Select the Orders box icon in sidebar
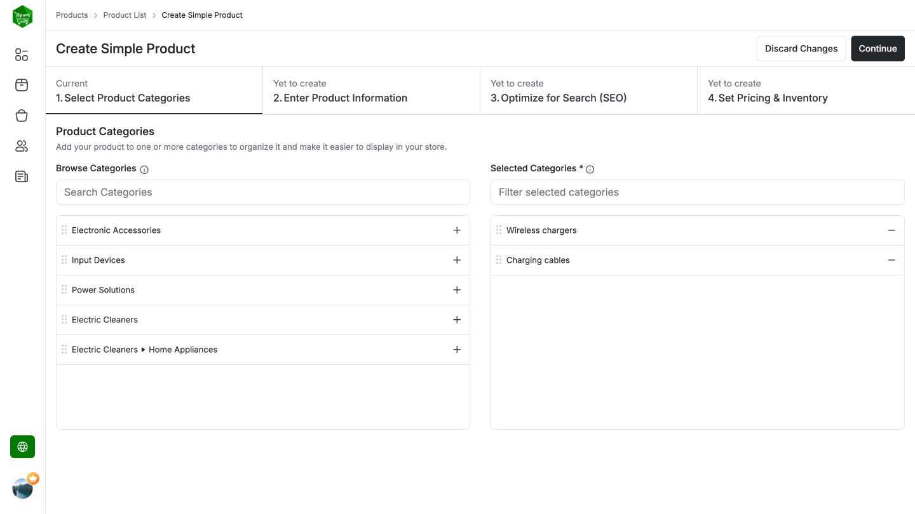The width and height of the screenshot is (915, 514). (21, 85)
